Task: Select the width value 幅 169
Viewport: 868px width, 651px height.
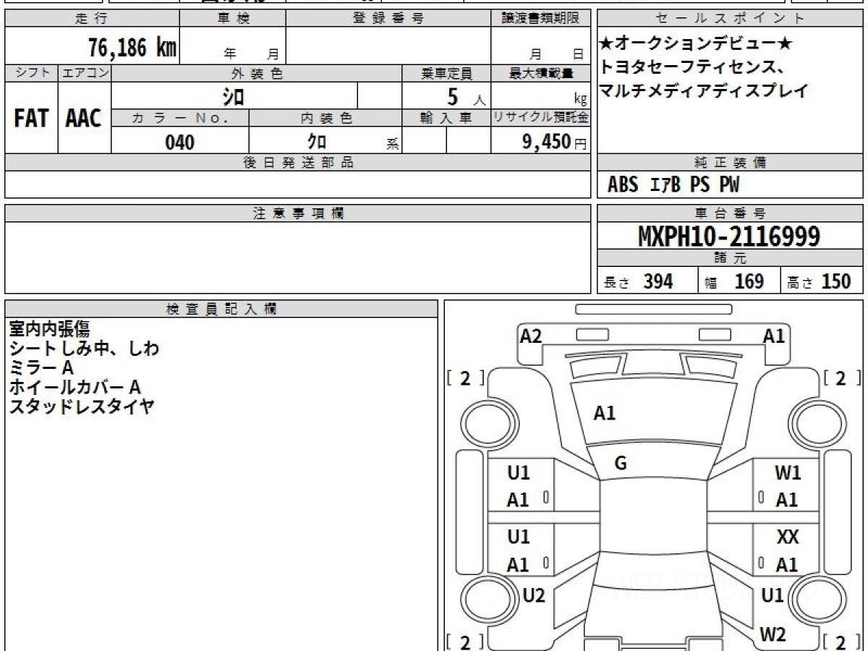Action: 734,281
